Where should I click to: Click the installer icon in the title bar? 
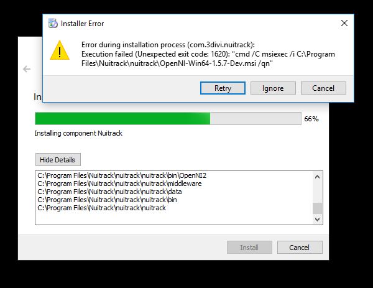point(53,23)
